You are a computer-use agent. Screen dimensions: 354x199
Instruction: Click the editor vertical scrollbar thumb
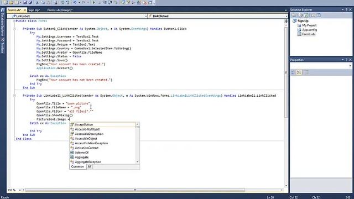tap(286, 72)
